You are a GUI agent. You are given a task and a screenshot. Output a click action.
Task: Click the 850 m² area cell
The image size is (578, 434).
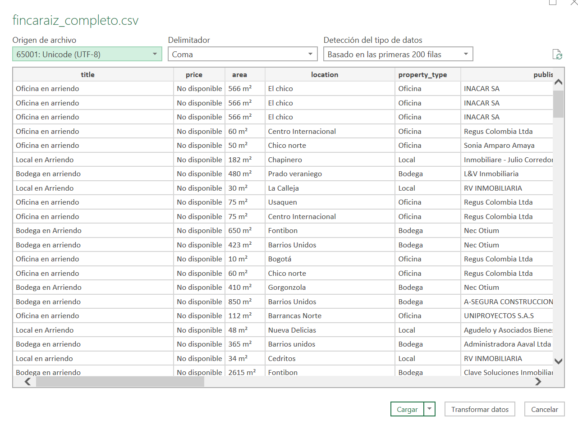tap(245, 302)
